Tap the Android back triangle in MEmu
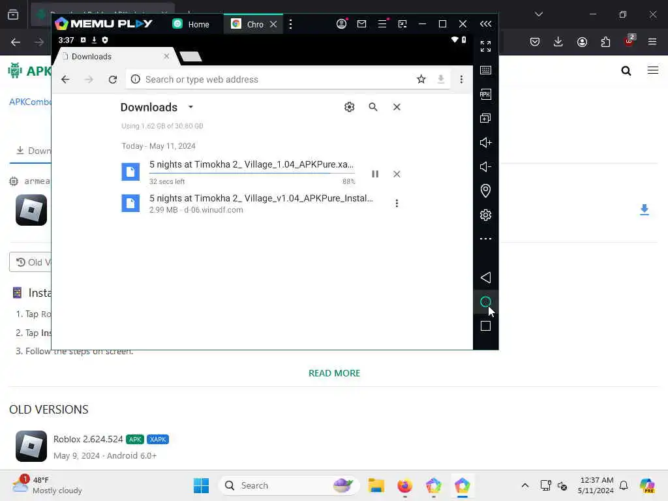 coord(485,278)
